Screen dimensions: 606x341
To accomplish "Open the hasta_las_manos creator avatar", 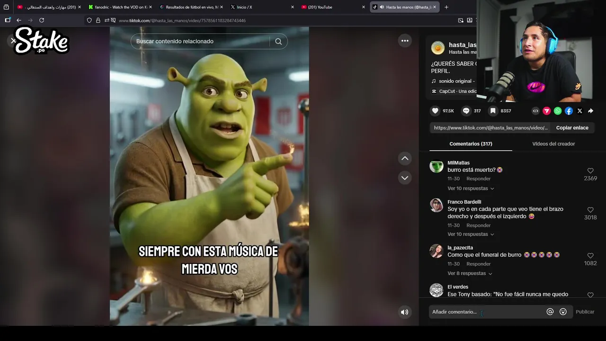I will (x=438, y=48).
